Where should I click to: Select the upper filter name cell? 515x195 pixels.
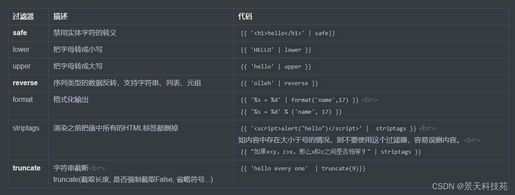pos(22,66)
